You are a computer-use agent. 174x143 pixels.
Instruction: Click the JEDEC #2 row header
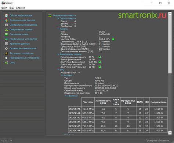[x=75, y=113]
